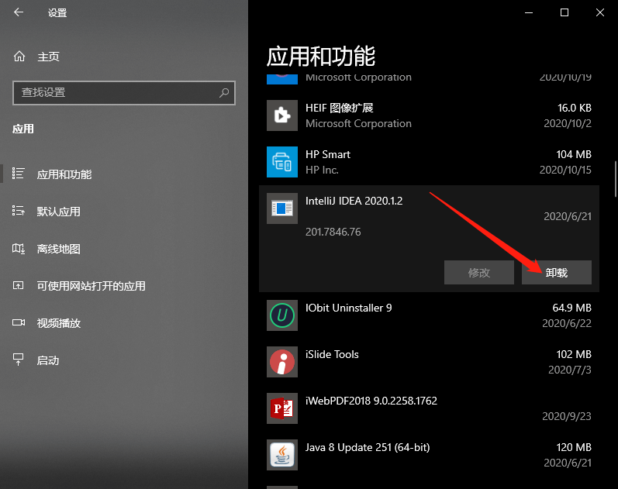Click the Java 8 Update 251 icon
The image size is (618, 489).
tap(281, 455)
